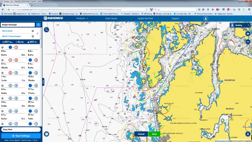
Task: Open Update My Chart page
Action: click(x=145, y=18)
